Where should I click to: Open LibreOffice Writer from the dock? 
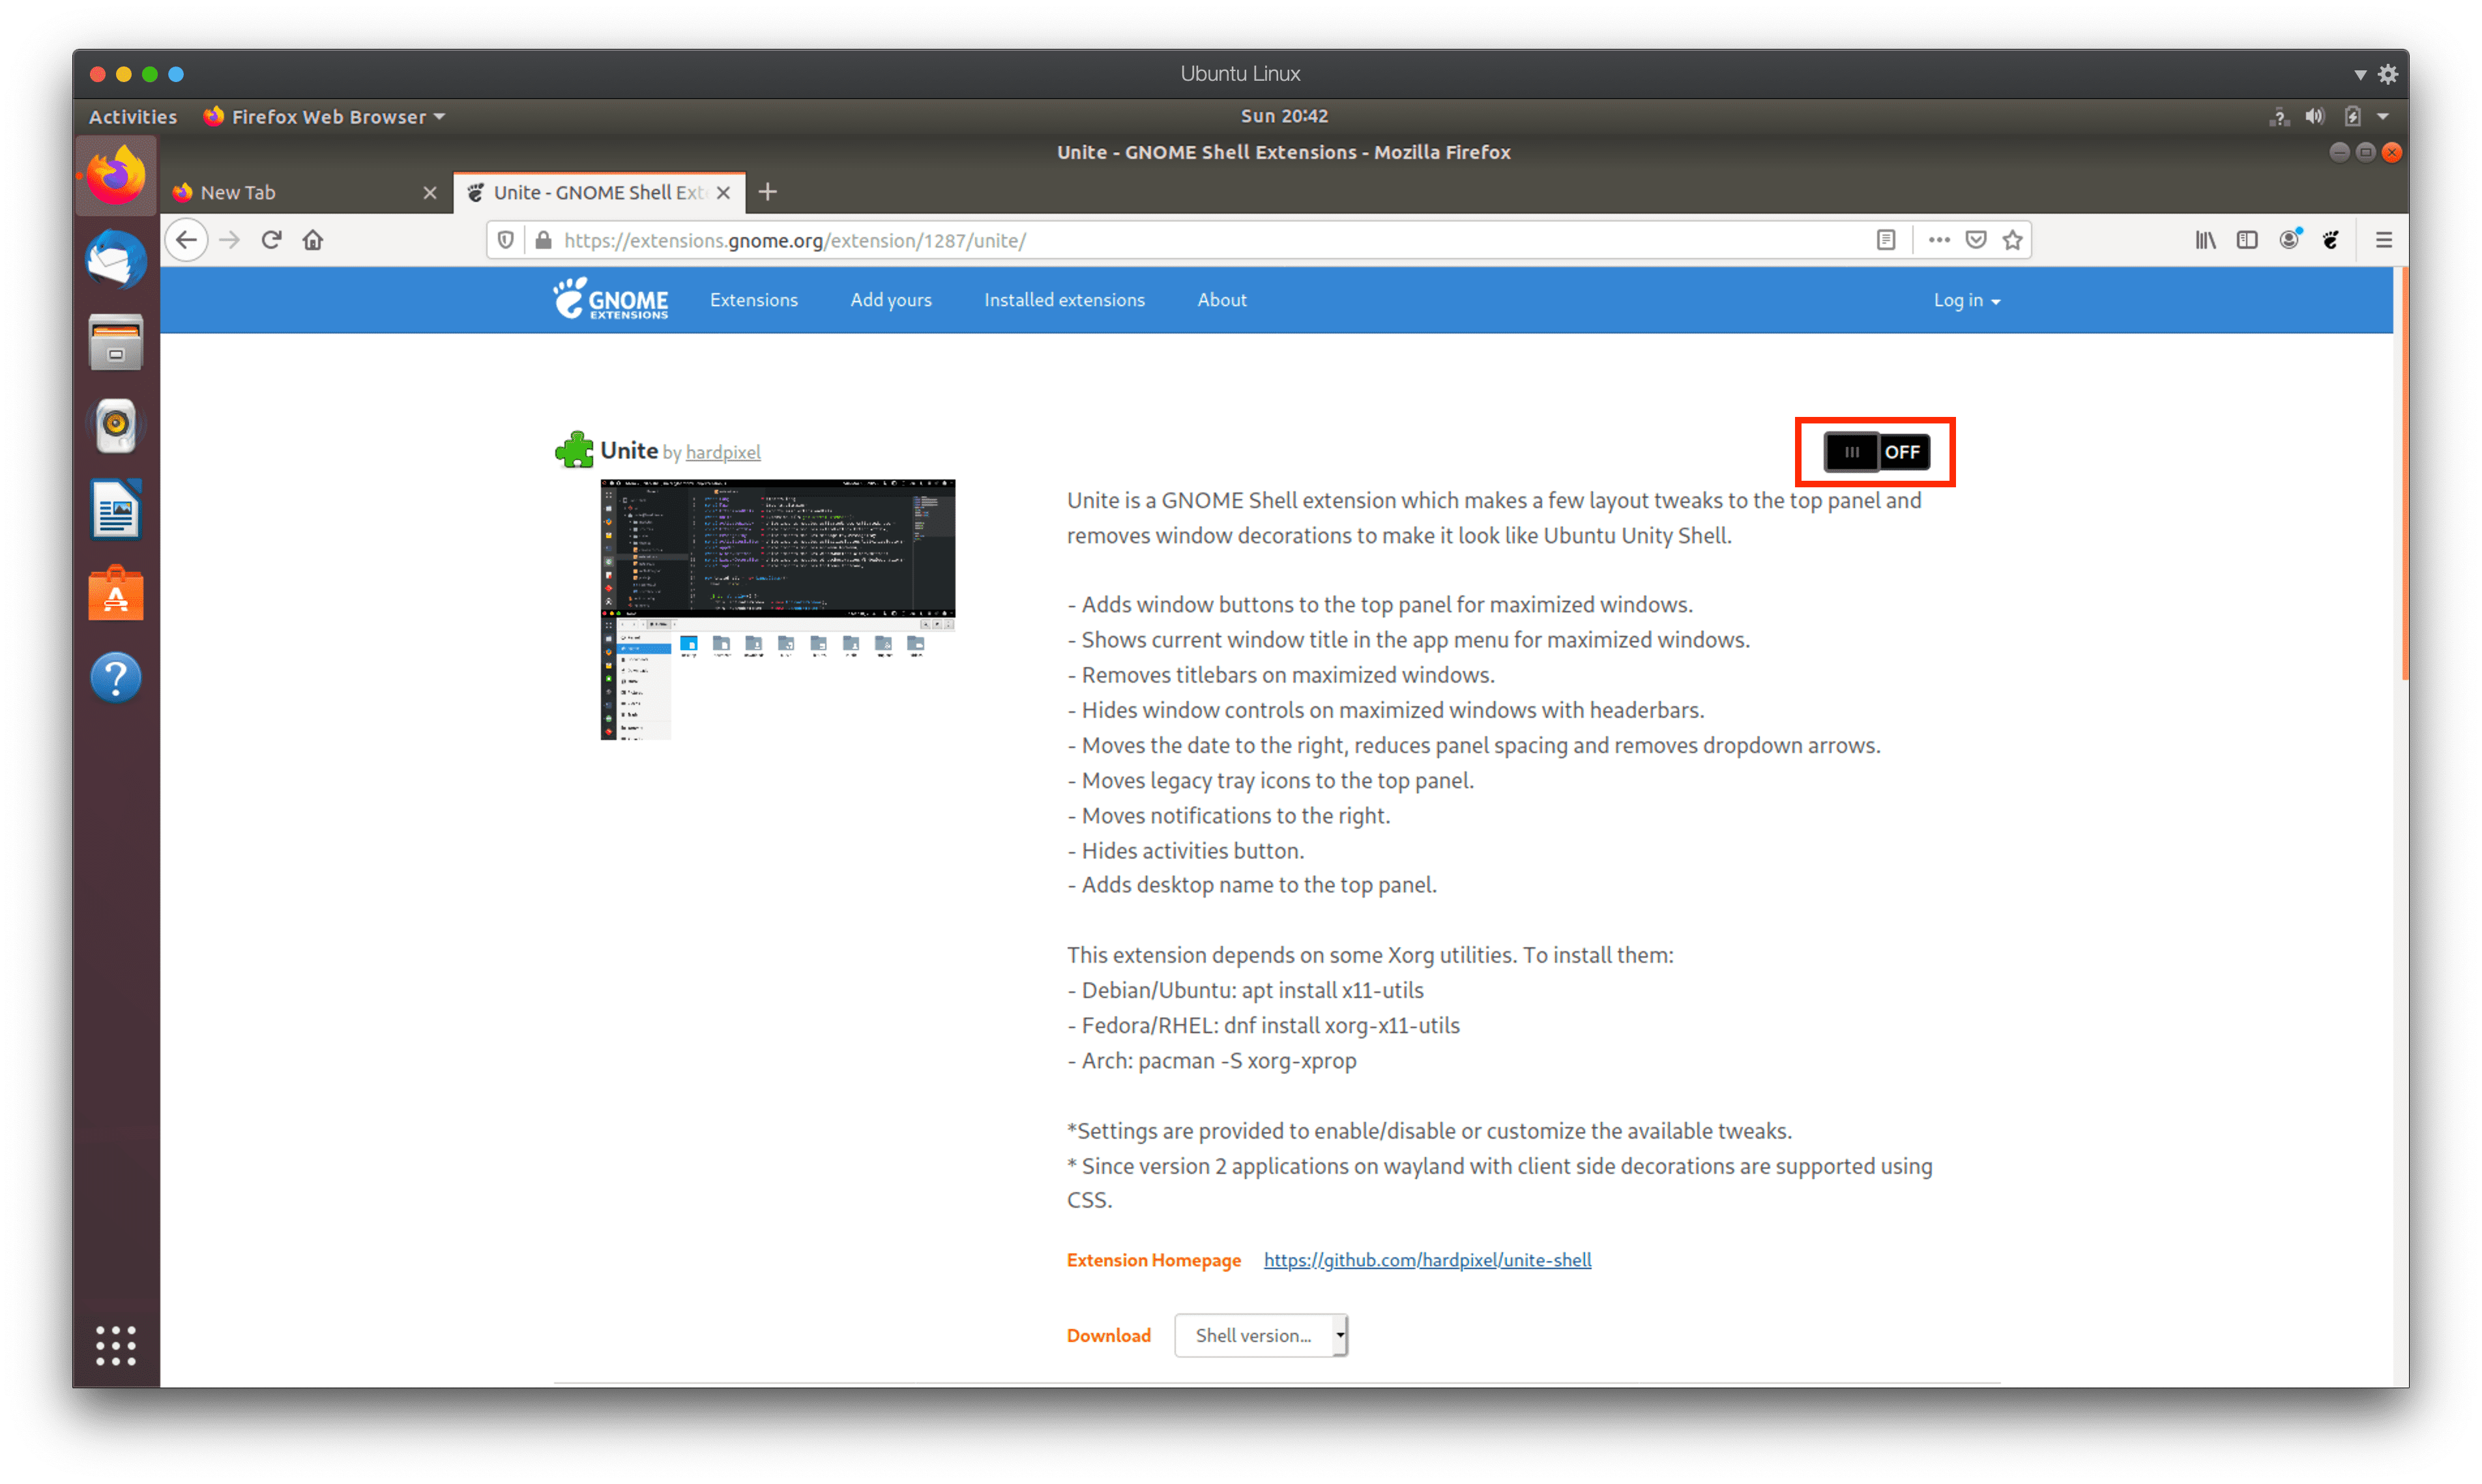tap(116, 510)
